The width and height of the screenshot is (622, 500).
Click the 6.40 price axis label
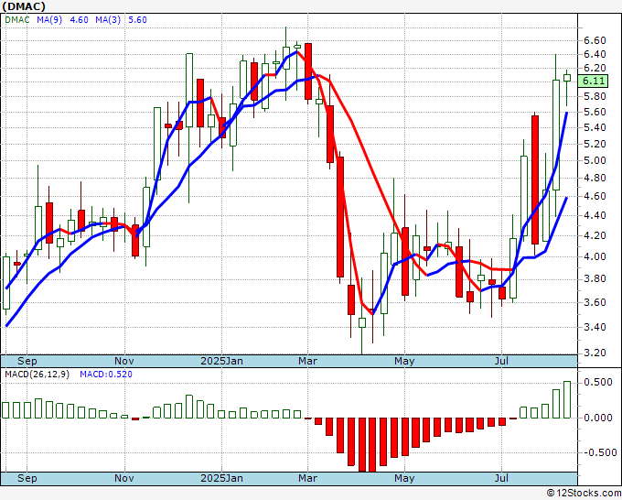[595, 54]
